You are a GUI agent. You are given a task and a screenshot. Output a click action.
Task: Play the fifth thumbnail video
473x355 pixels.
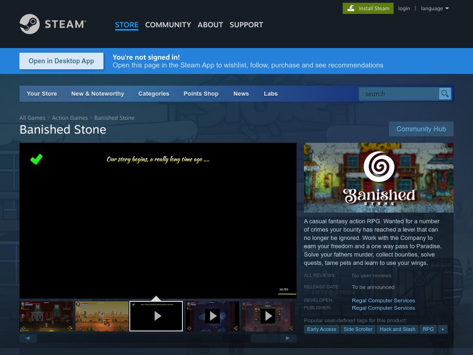click(268, 316)
